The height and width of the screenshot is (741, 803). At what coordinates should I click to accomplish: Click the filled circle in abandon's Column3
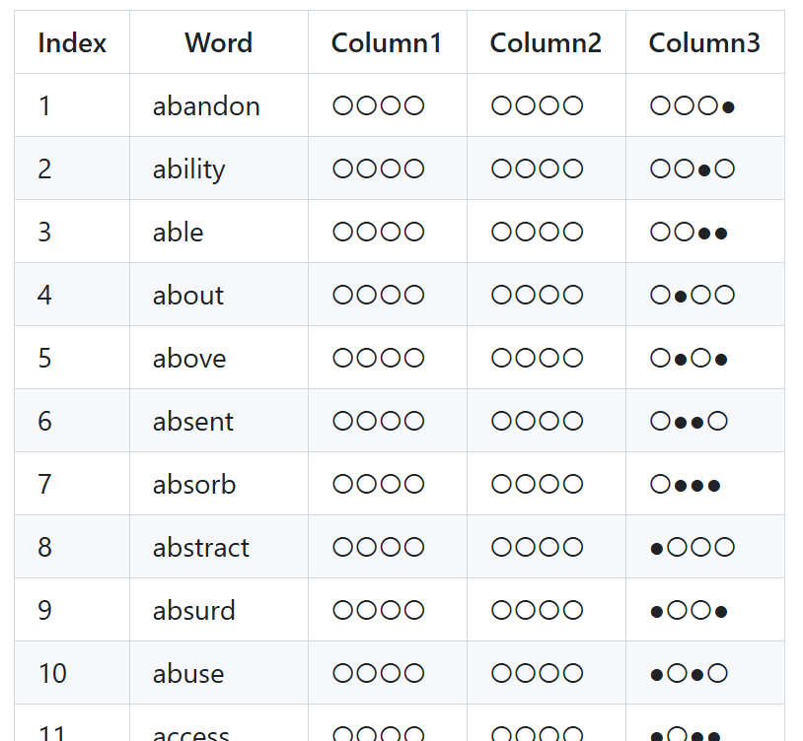[x=728, y=107]
